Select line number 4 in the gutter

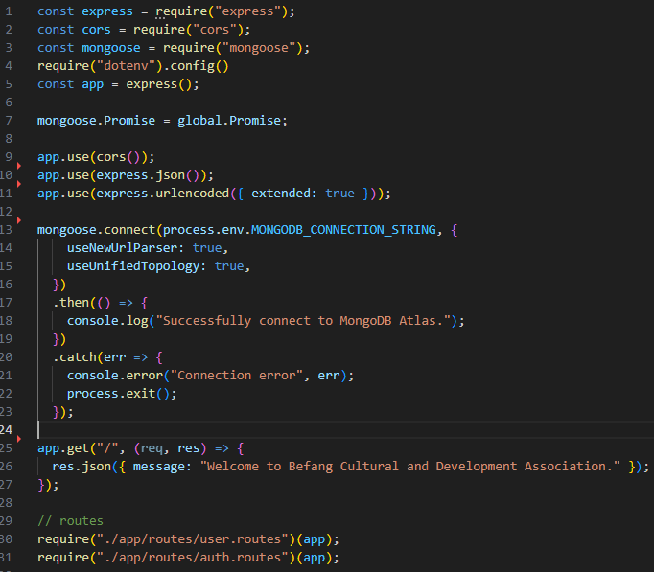[x=9, y=66]
